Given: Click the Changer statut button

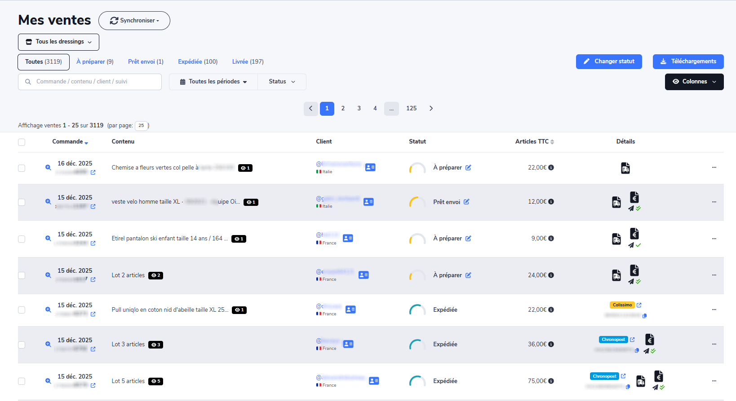Looking at the screenshot, I should tap(608, 61).
